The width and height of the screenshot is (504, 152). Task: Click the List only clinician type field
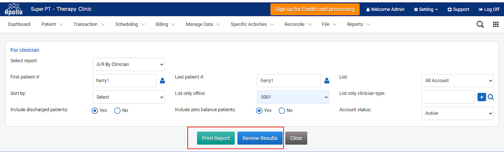(x=448, y=97)
